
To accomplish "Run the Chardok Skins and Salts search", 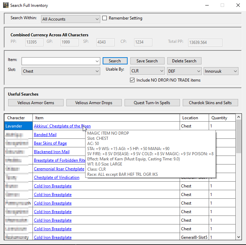I will (210, 103).
